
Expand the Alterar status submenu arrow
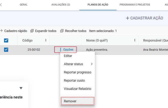coord(92,64)
